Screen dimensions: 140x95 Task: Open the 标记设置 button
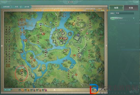click(8, 90)
